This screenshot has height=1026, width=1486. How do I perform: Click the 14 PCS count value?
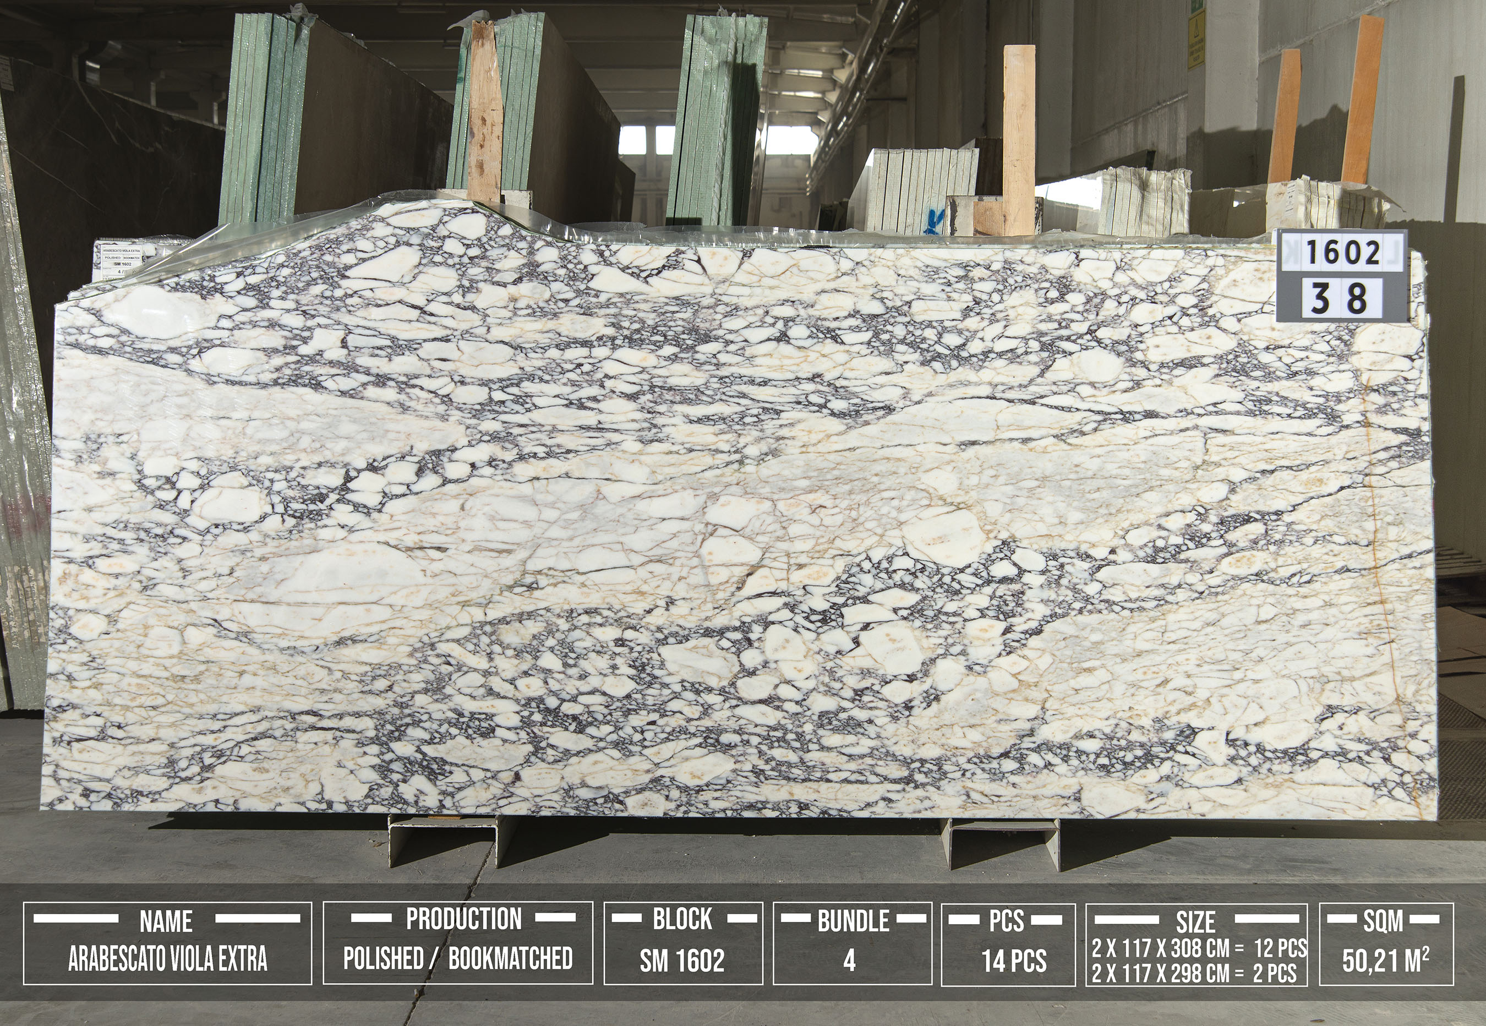point(1014,962)
